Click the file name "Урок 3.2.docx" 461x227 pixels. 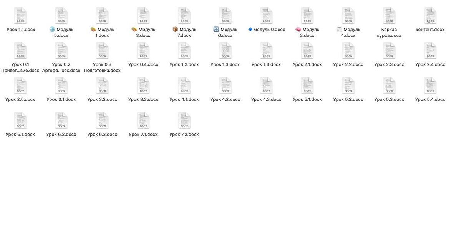click(102, 100)
